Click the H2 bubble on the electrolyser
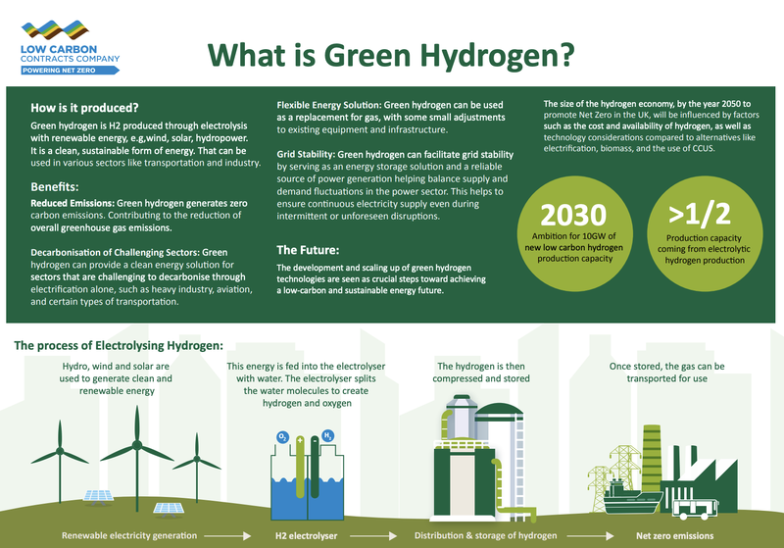 coord(328,435)
